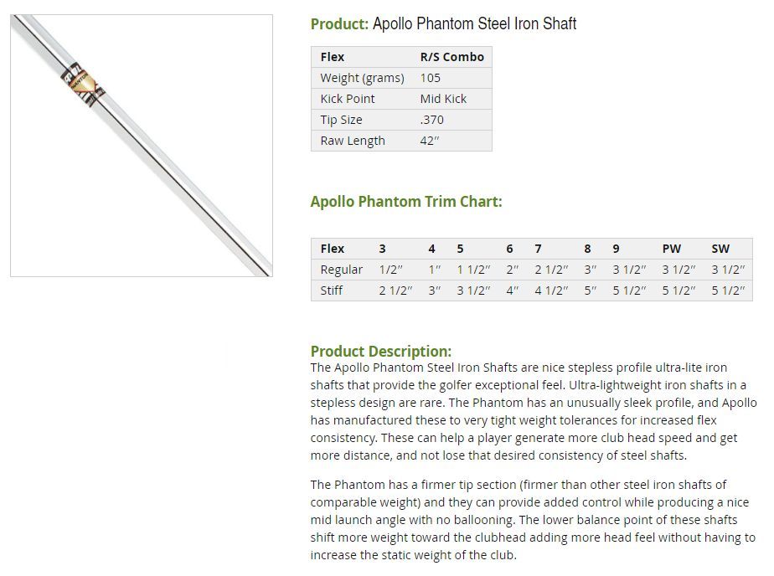
Task: Click the Regular trim value under 7 iron
Action: 551,270
